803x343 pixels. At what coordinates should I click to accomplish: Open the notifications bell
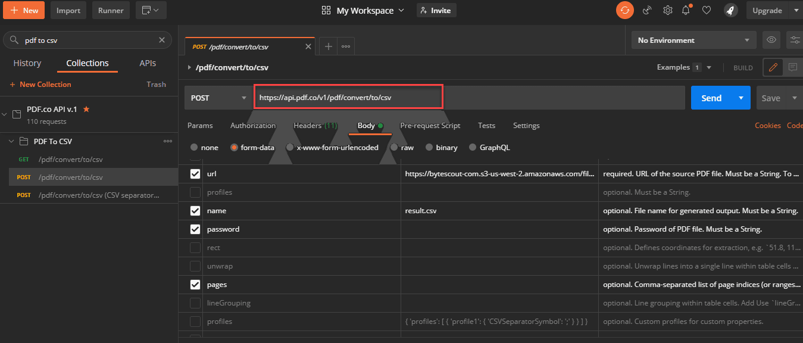686,10
